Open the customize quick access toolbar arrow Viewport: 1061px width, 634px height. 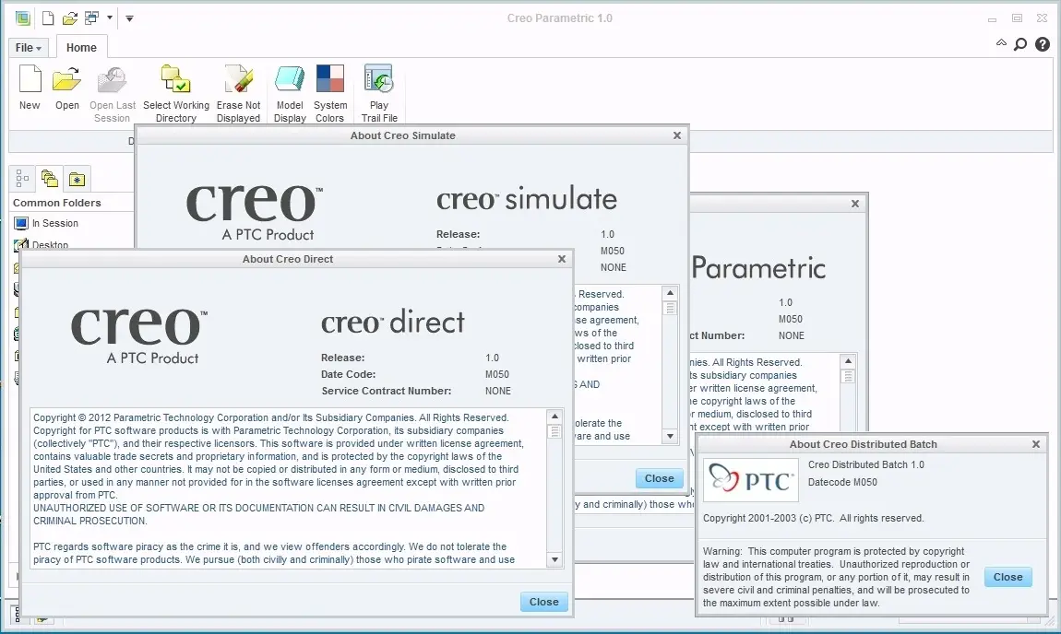click(129, 18)
